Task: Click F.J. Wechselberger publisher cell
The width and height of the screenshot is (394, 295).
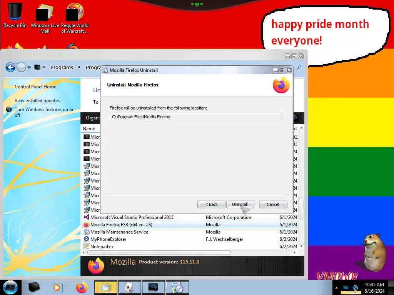Action: point(224,239)
